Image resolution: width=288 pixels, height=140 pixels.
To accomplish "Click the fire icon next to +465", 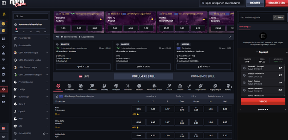I will pos(138,114).
